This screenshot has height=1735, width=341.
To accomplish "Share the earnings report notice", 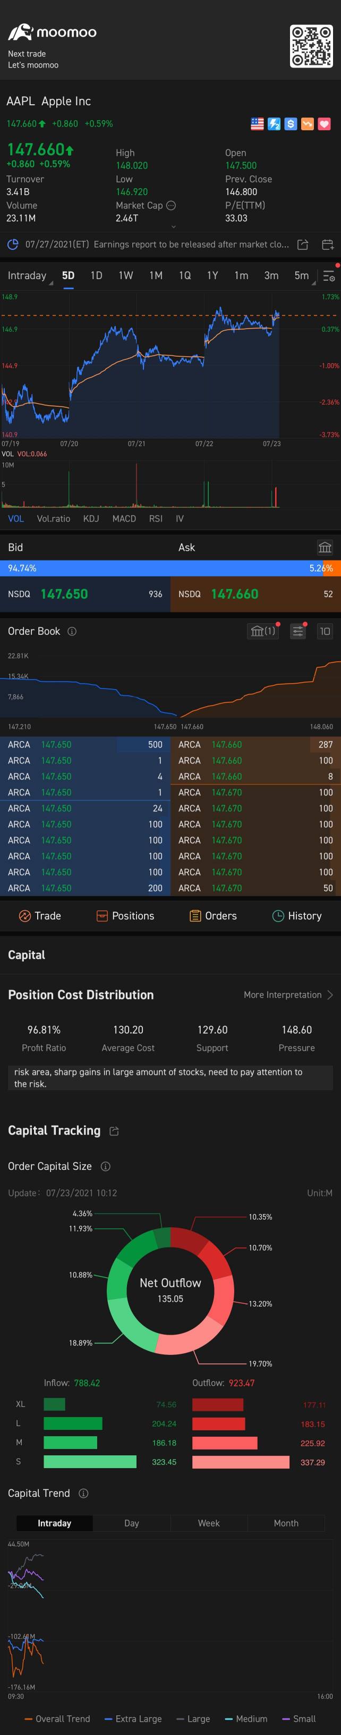I will click(x=303, y=245).
